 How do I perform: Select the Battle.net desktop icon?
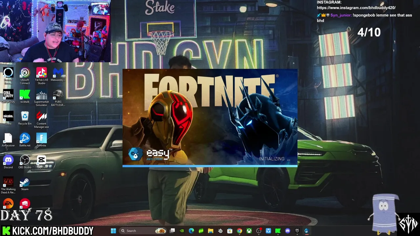click(x=25, y=140)
